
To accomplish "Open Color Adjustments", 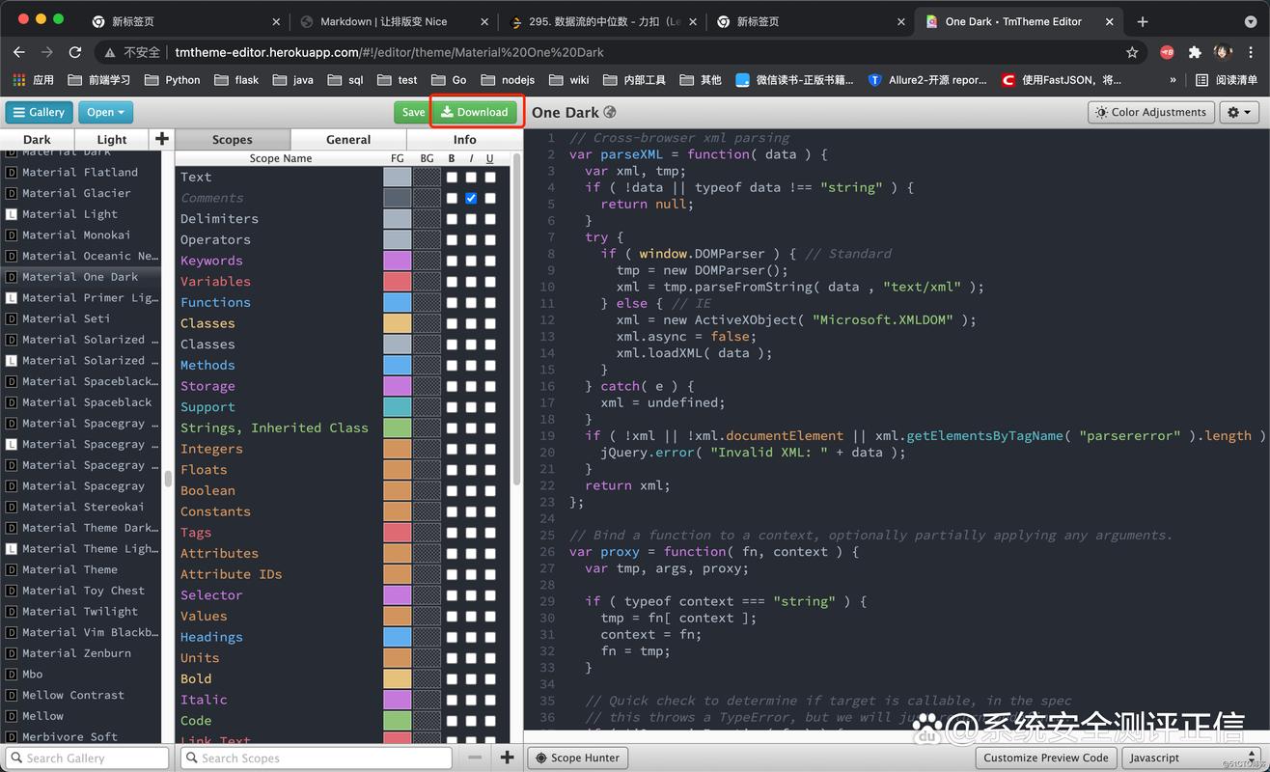I will 1151,112.
